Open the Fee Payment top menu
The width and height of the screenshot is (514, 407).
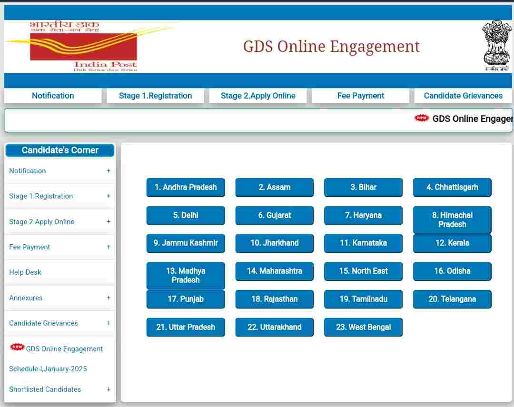click(x=361, y=96)
